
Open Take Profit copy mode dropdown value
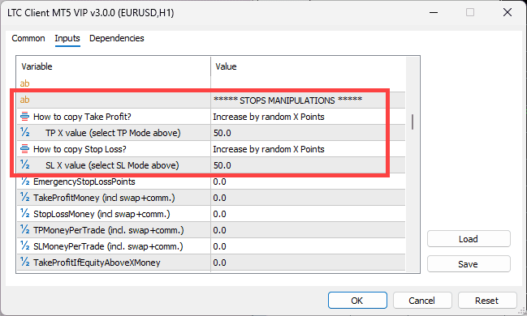[x=308, y=117]
